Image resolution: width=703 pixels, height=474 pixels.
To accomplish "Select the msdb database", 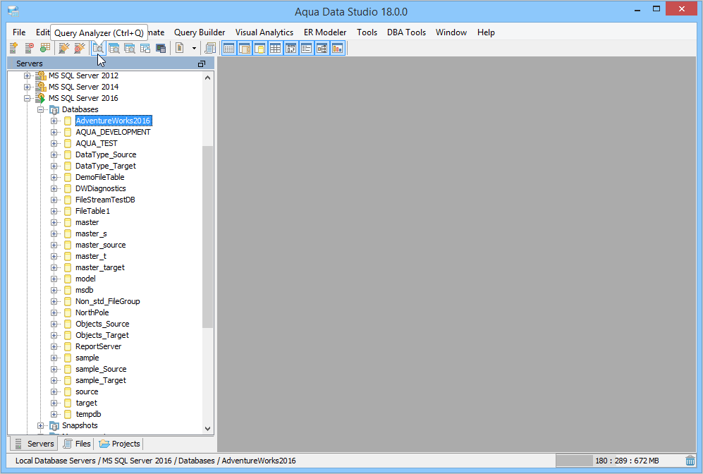I will tap(85, 290).
